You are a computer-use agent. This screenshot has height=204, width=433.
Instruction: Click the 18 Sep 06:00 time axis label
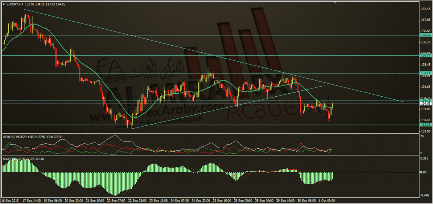52,201
